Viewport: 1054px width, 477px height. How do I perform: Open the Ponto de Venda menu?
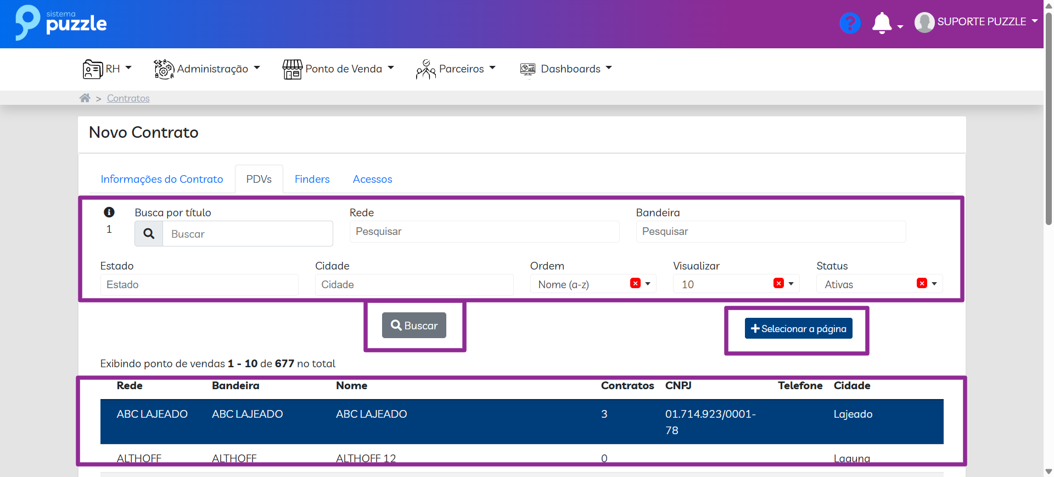(x=338, y=69)
